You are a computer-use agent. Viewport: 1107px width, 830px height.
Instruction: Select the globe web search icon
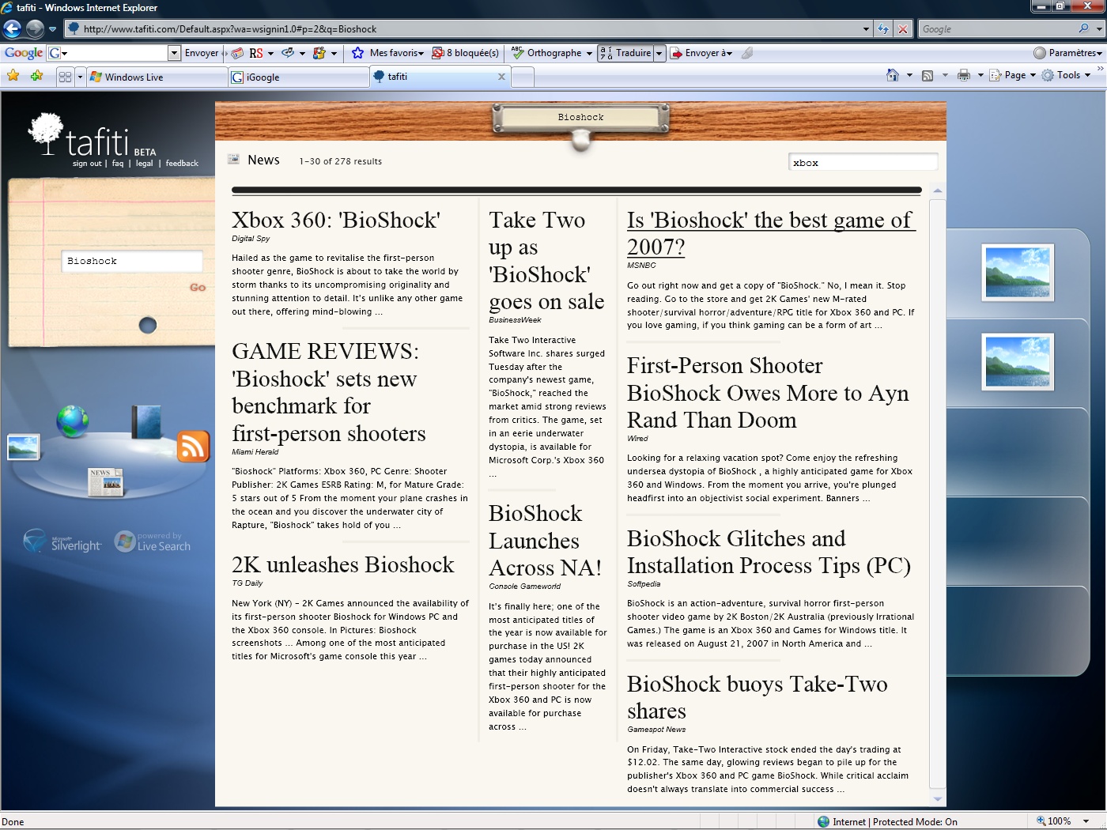pyautogui.click(x=72, y=421)
